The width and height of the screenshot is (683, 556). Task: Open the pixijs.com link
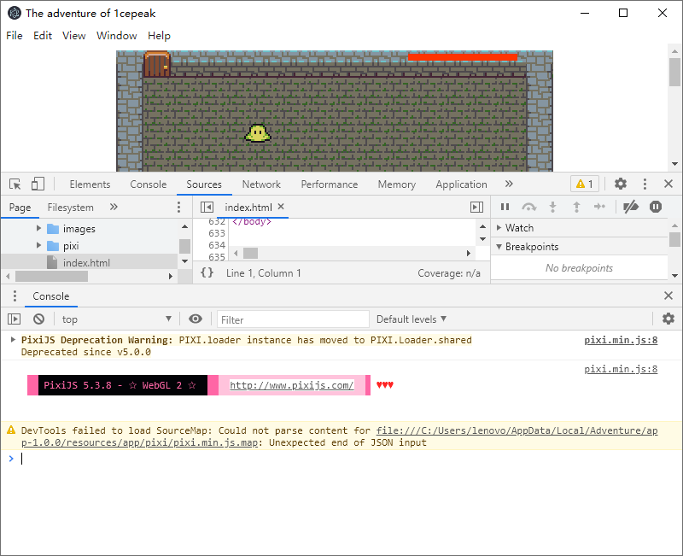pyautogui.click(x=292, y=385)
